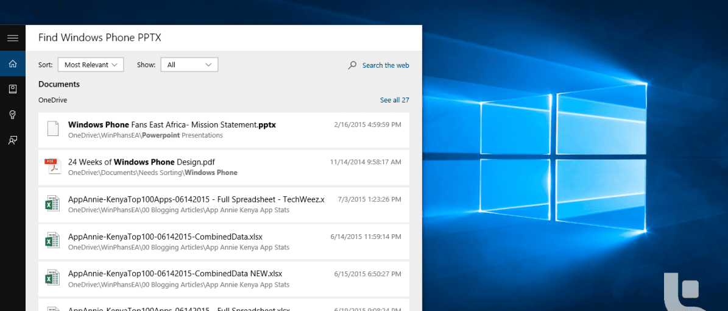Click the Search the web link
The height and width of the screenshot is (311, 728).
coord(386,65)
